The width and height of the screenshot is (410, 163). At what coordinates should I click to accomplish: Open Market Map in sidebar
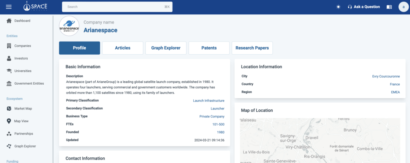[23, 109]
